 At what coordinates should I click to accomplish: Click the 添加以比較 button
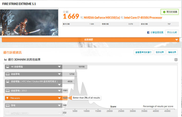pyautogui.click(x=172, y=32)
